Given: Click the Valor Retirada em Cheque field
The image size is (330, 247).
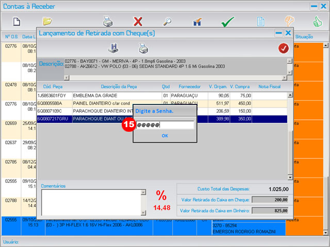Looking at the screenshot, I should pos(270,200).
